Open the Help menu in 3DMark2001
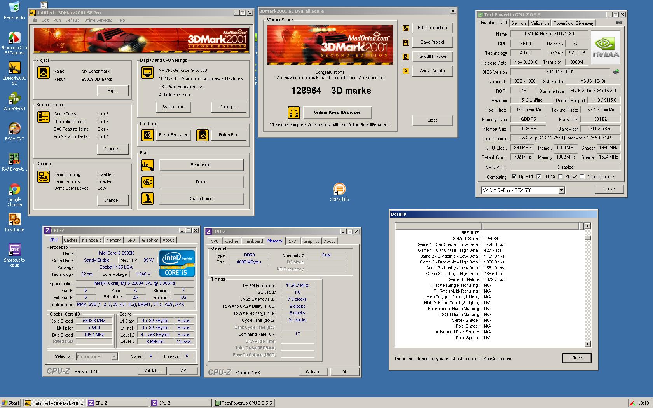This screenshot has width=653, height=408. pos(121,20)
